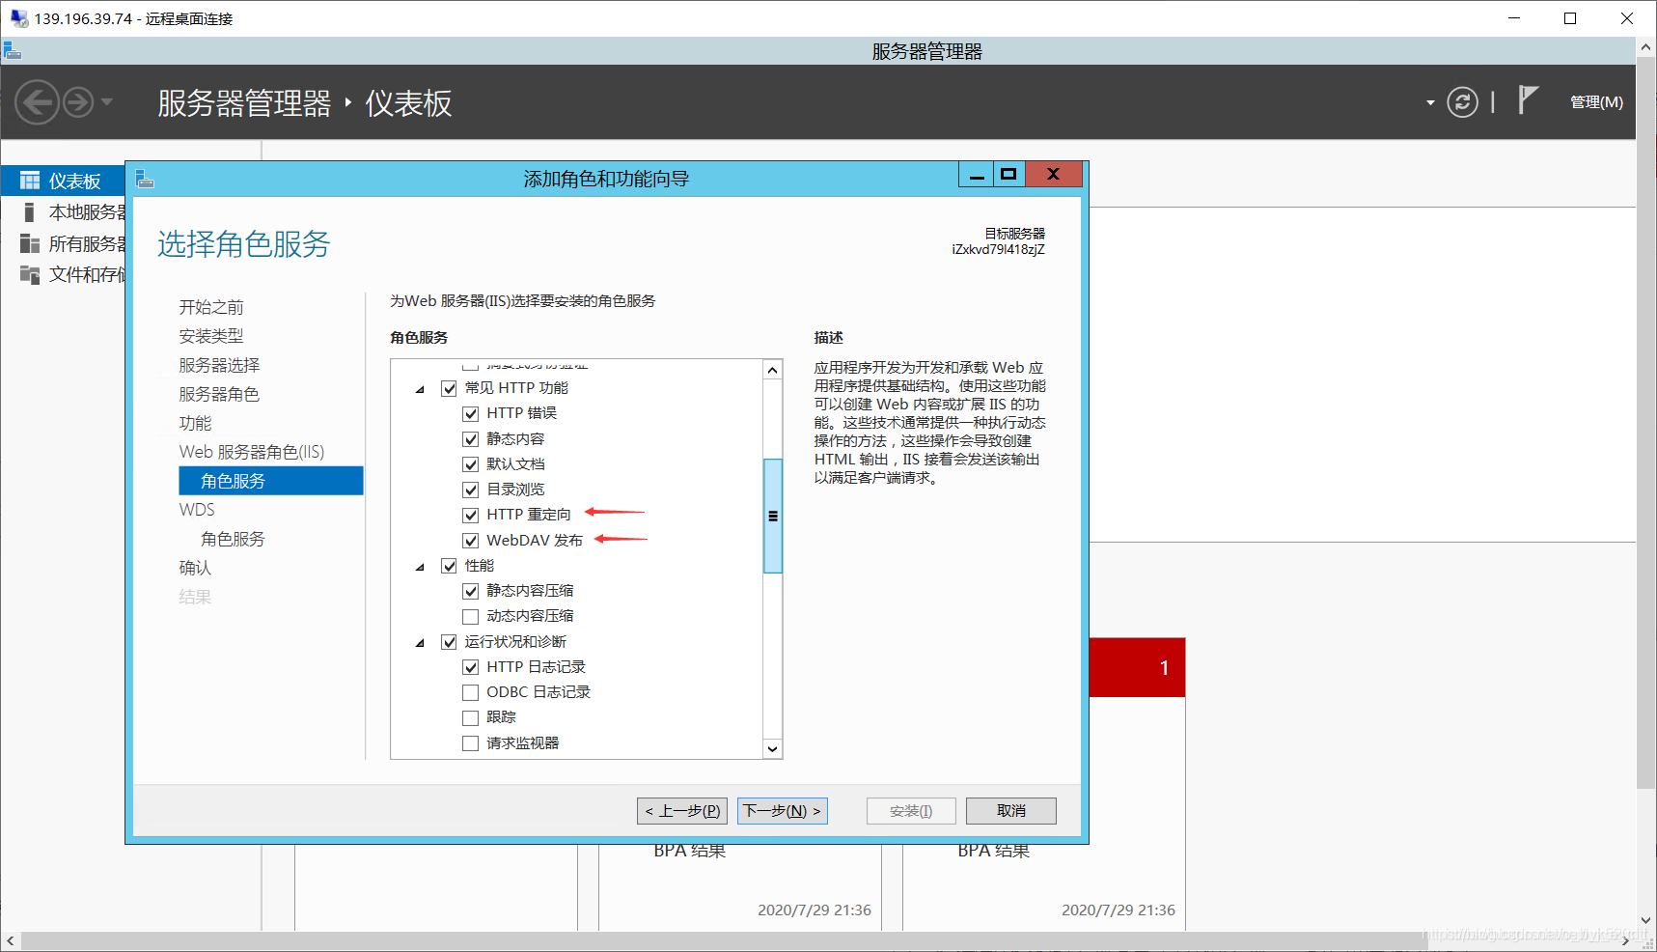This screenshot has height=952, width=1657.
Task: Click role services list scroll-up arrow
Action: pyautogui.click(x=772, y=370)
